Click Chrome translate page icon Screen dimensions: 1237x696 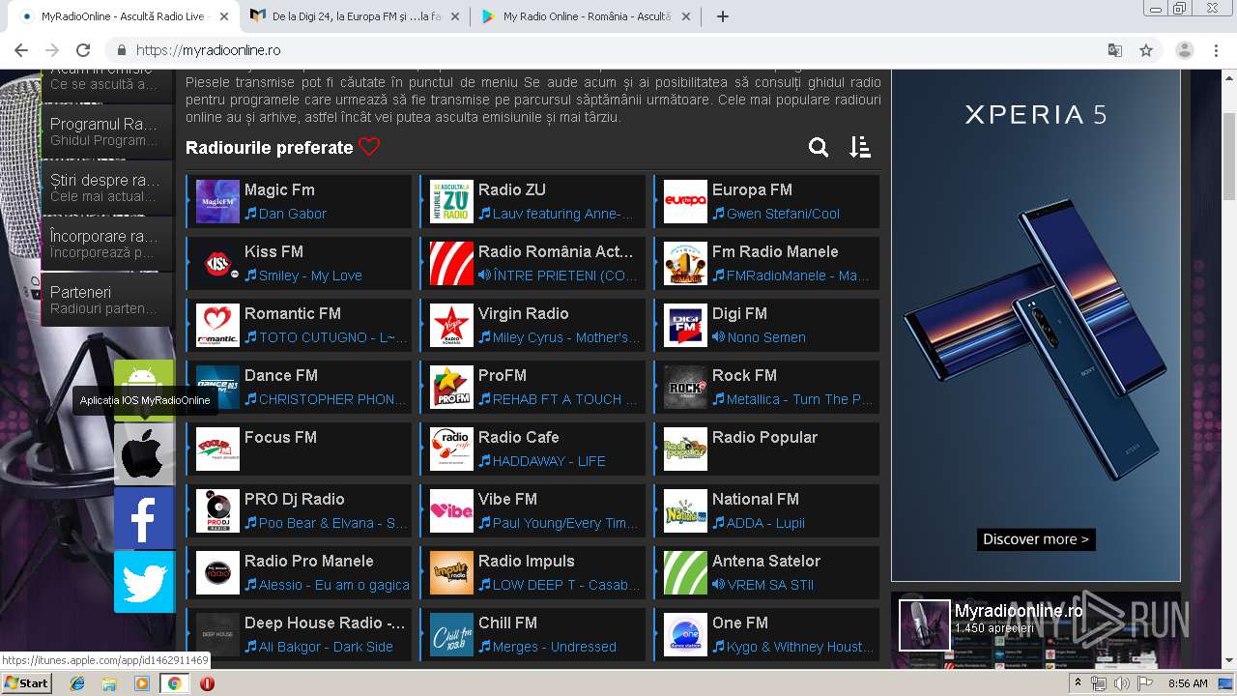click(x=1115, y=50)
